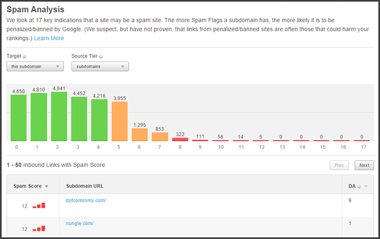Open the nungle.com/ subdomain link
Screen dimensions: 380x239
click(80, 223)
